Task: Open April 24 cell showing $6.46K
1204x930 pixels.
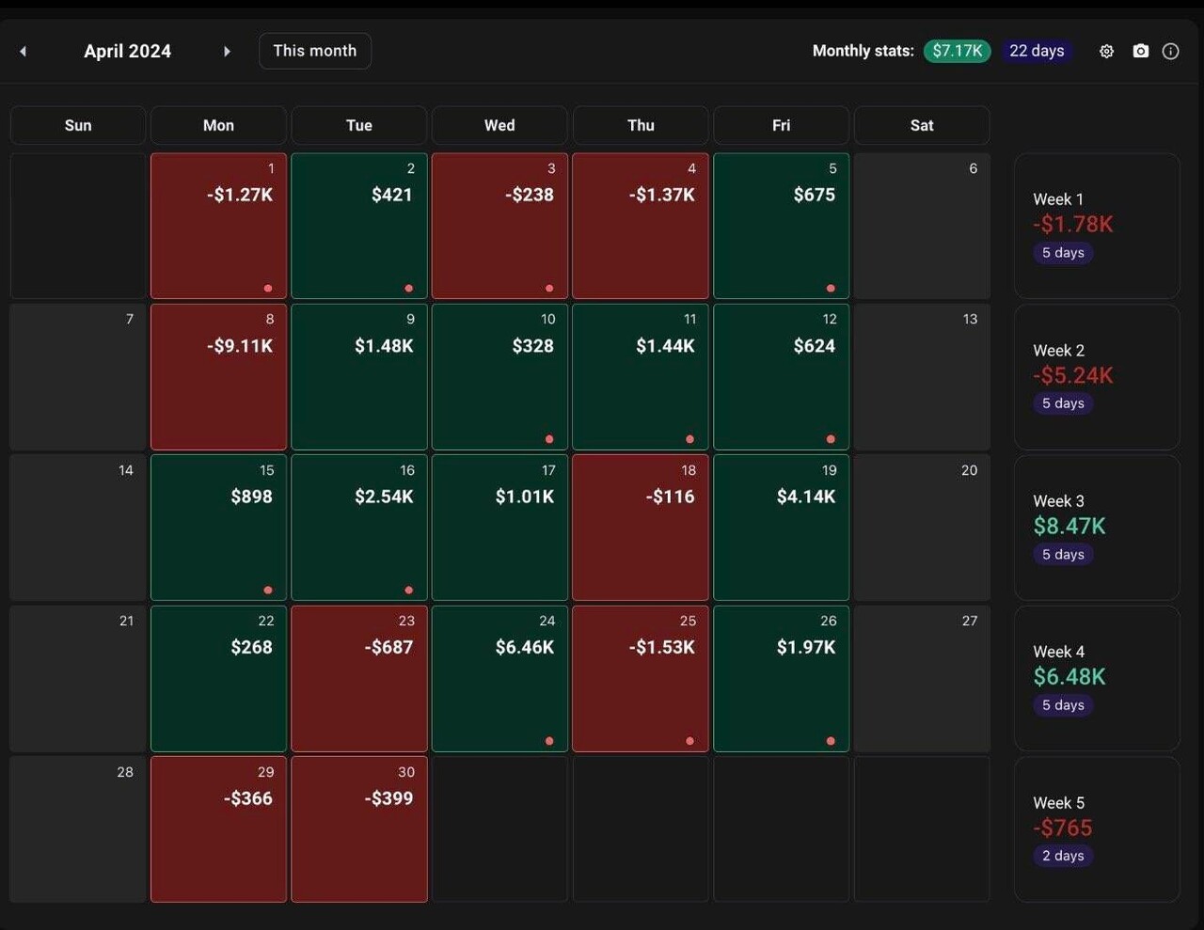Action: (x=499, y=679)
